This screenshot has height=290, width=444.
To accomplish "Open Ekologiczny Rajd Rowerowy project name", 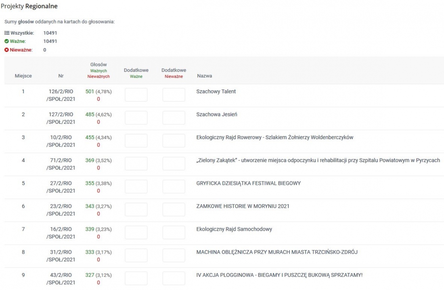I will pos(274,138).
